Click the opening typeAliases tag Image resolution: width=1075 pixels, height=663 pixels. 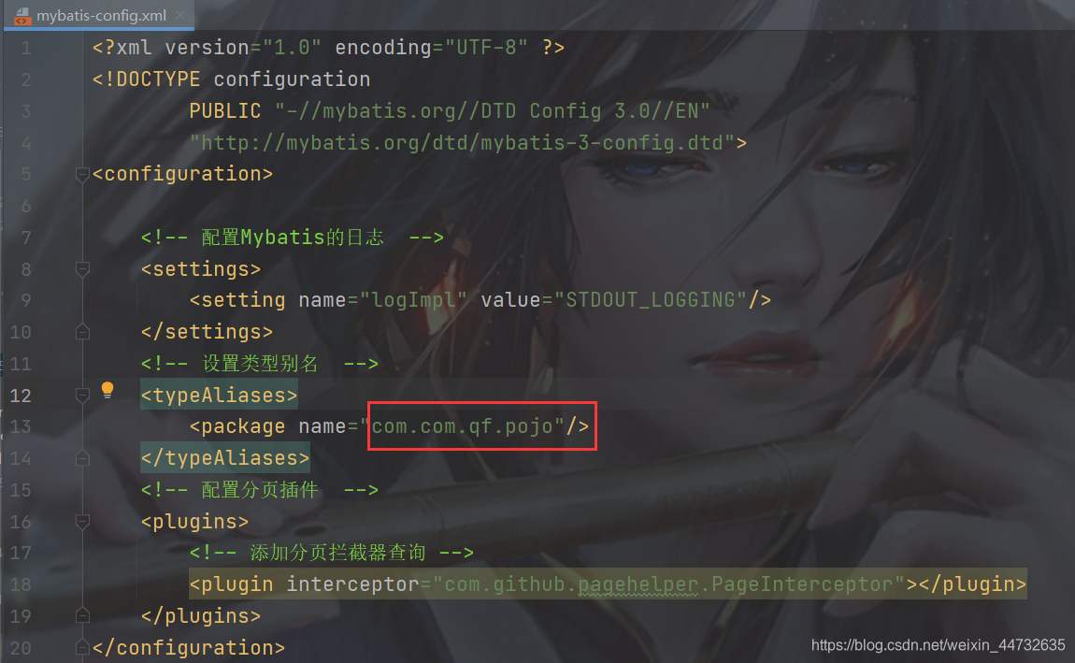click(x=220, y=395)
